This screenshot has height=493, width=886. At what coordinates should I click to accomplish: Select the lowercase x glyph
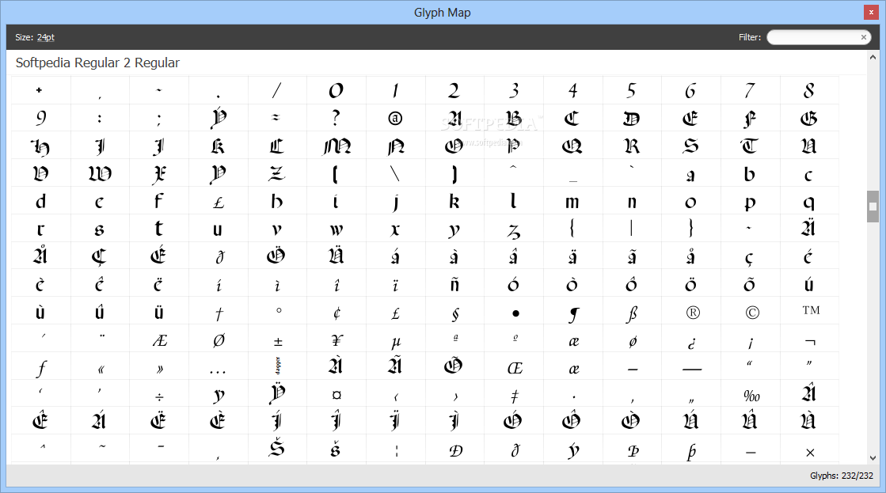[x=396, y=229]
